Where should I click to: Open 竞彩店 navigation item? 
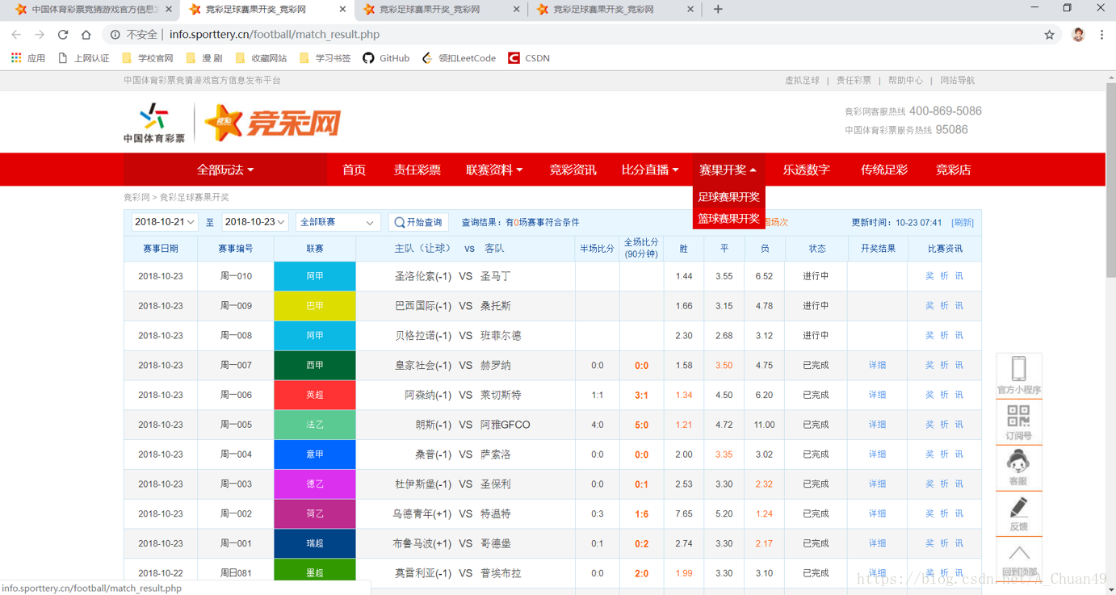[x=953, y=170]
